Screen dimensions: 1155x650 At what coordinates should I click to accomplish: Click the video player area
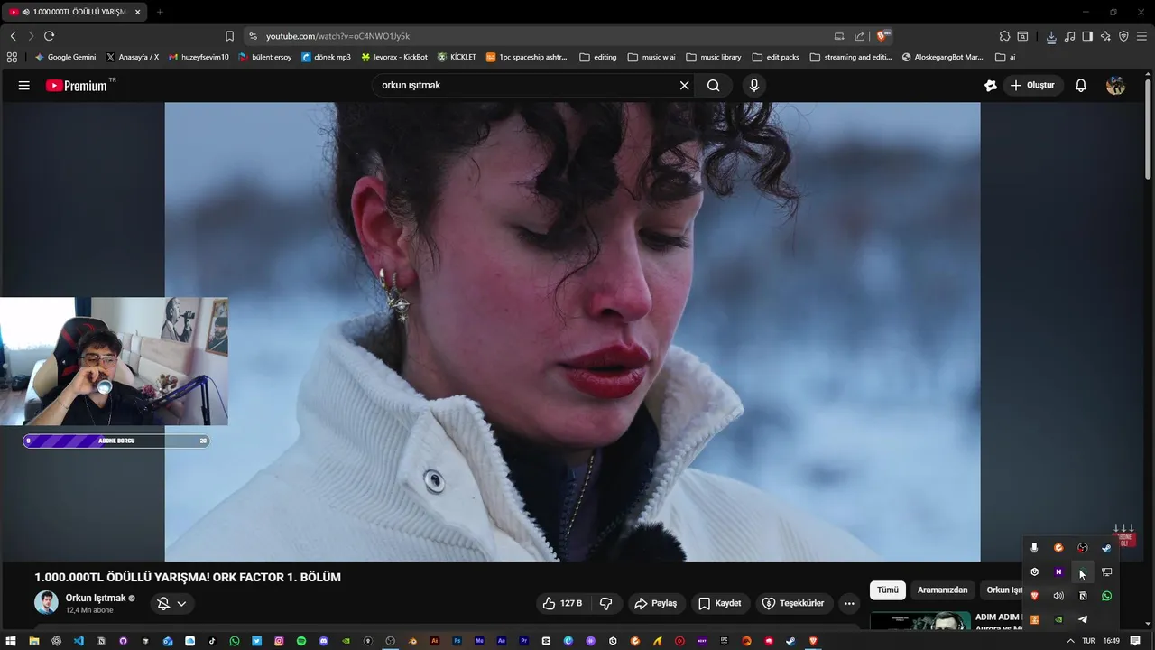(x=572, y=331)
